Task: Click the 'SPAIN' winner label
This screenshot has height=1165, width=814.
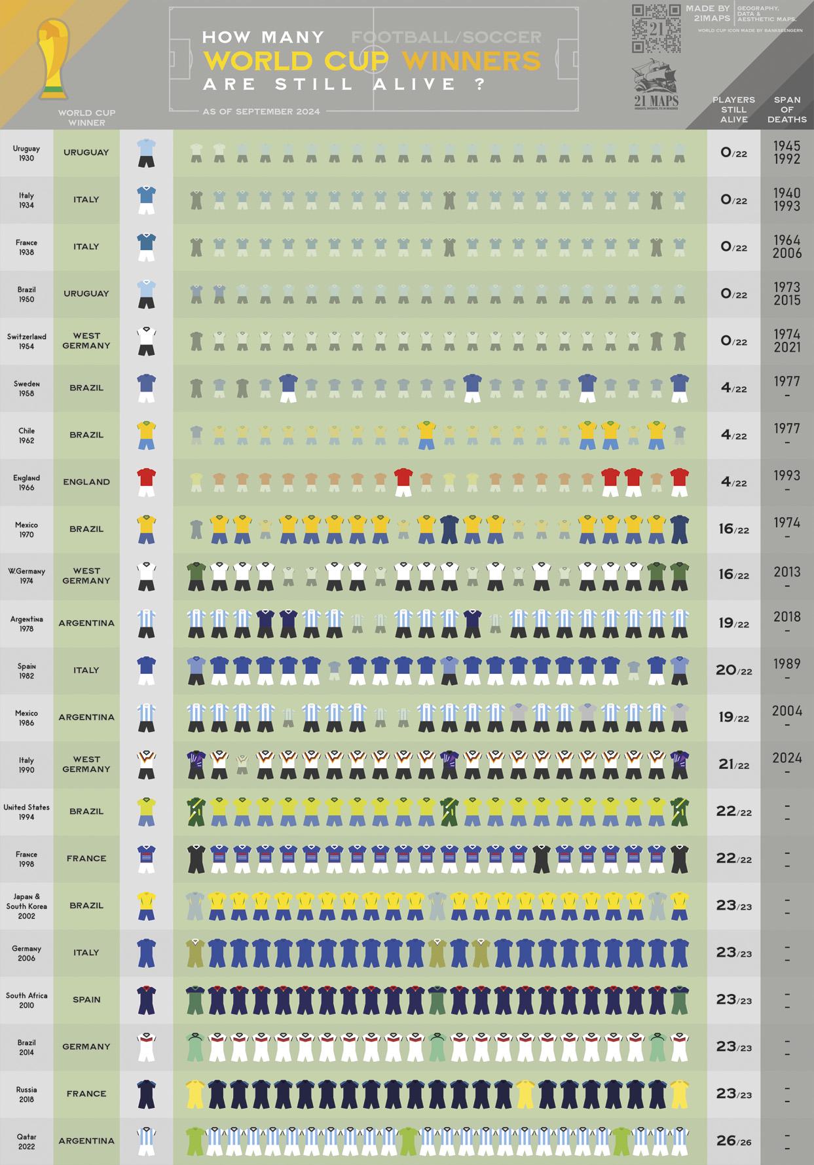Action: [x=86, y=1000]
